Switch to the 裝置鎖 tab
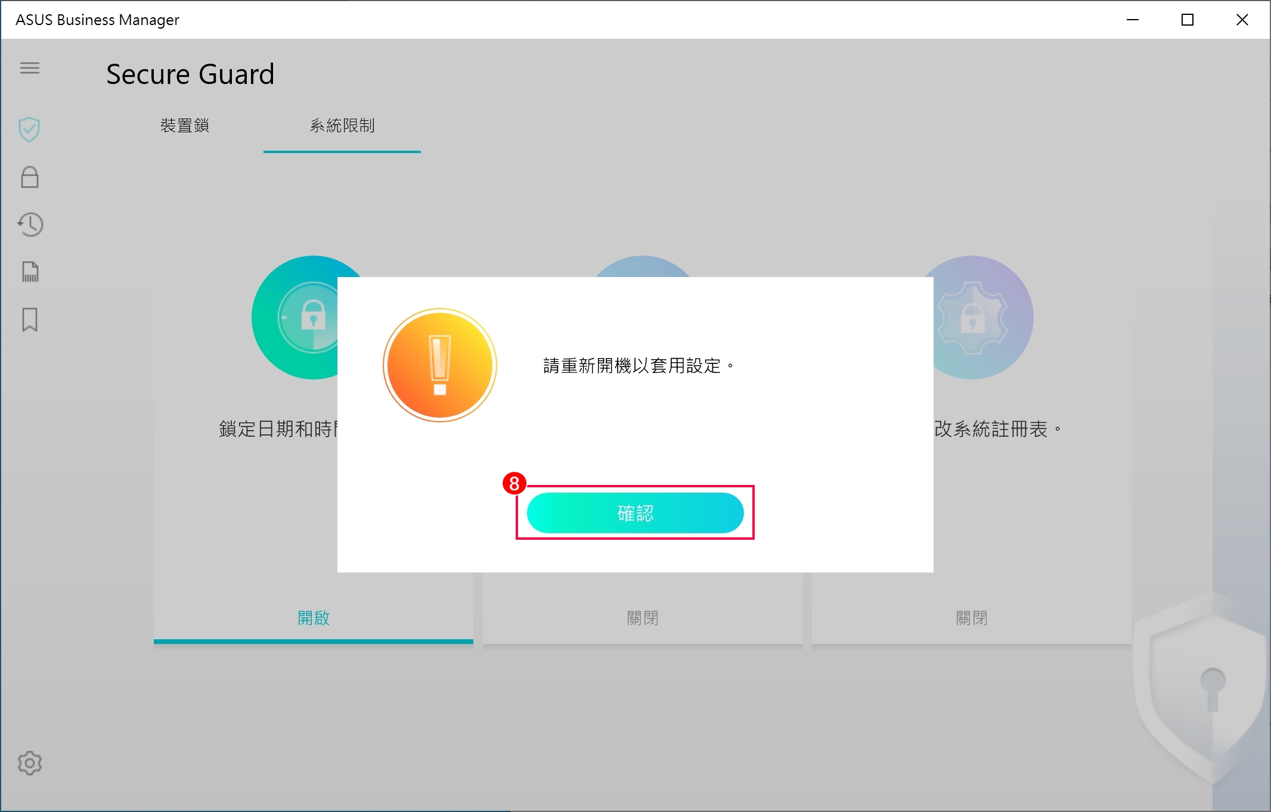The height and width of the screenshot is (812, 1271). [x=185, y=126]
